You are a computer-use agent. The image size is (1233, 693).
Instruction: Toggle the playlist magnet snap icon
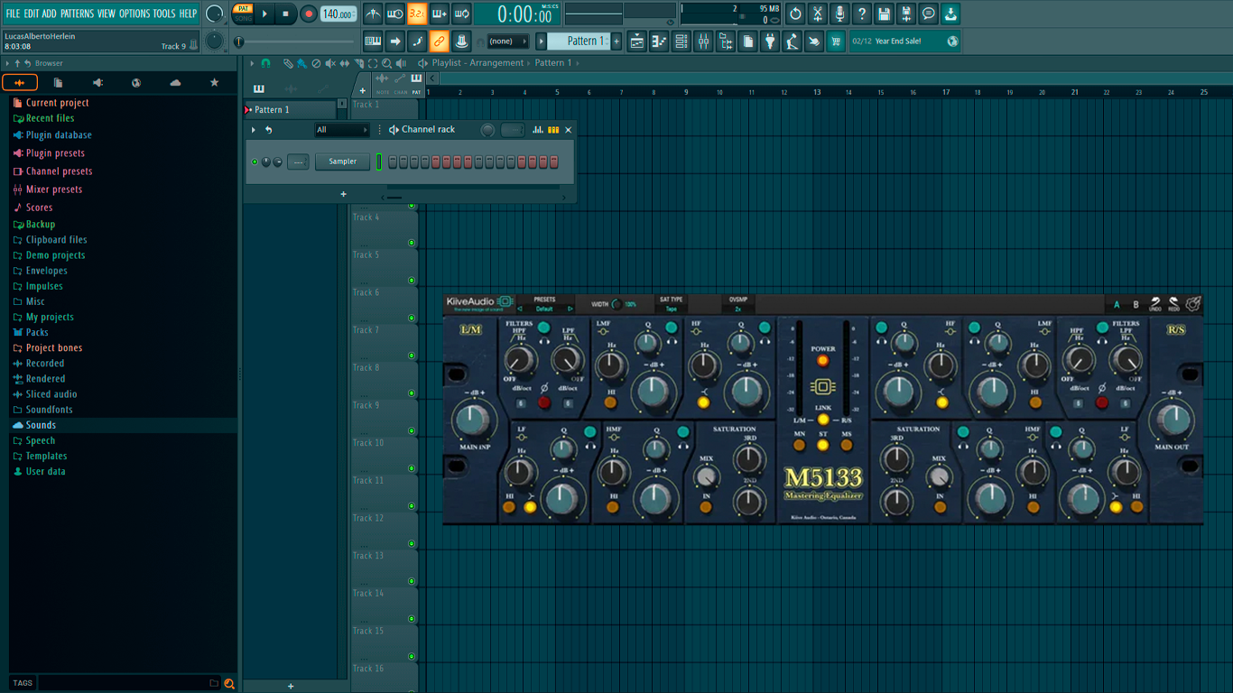[265, 63]
